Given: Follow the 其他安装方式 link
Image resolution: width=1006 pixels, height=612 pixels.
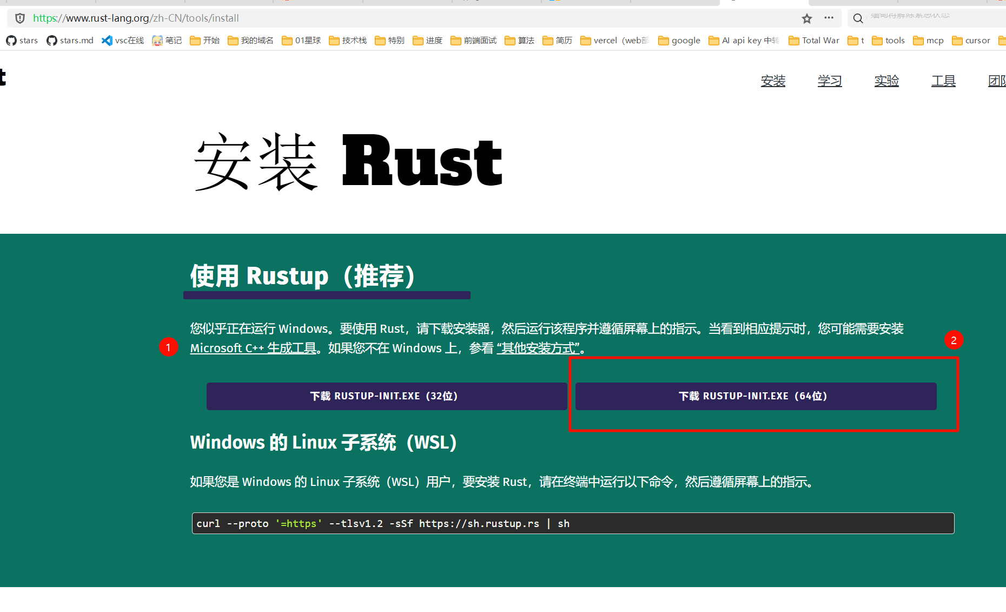Looking at the screenshot, I should (538, 348).
